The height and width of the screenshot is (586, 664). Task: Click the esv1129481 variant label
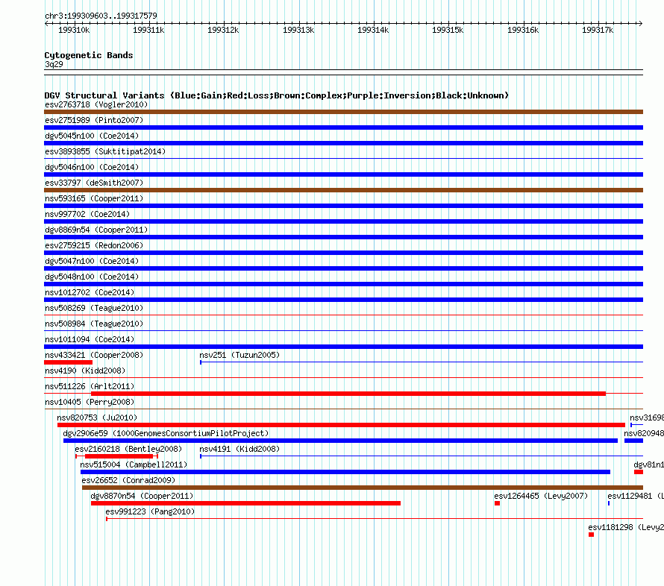[635, 496]
